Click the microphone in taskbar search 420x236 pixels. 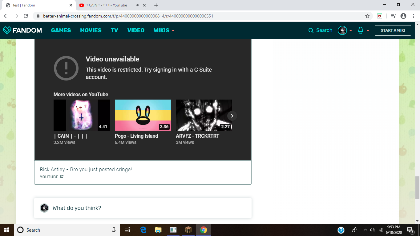tap(114, 230)
